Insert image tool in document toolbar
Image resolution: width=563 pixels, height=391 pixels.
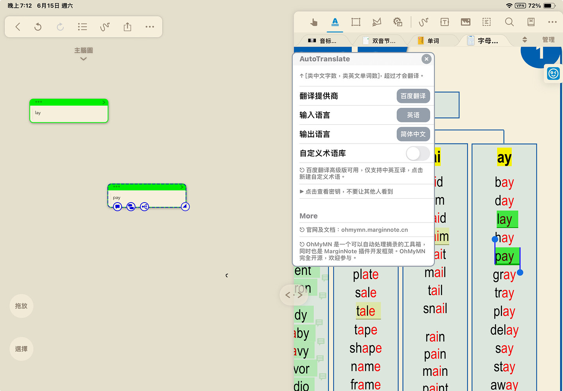pyautogui.click(x=466, y=22)
